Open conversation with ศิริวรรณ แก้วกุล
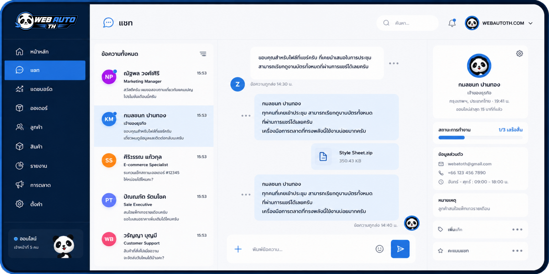This screenshot has height=274, width=549. 154,167
